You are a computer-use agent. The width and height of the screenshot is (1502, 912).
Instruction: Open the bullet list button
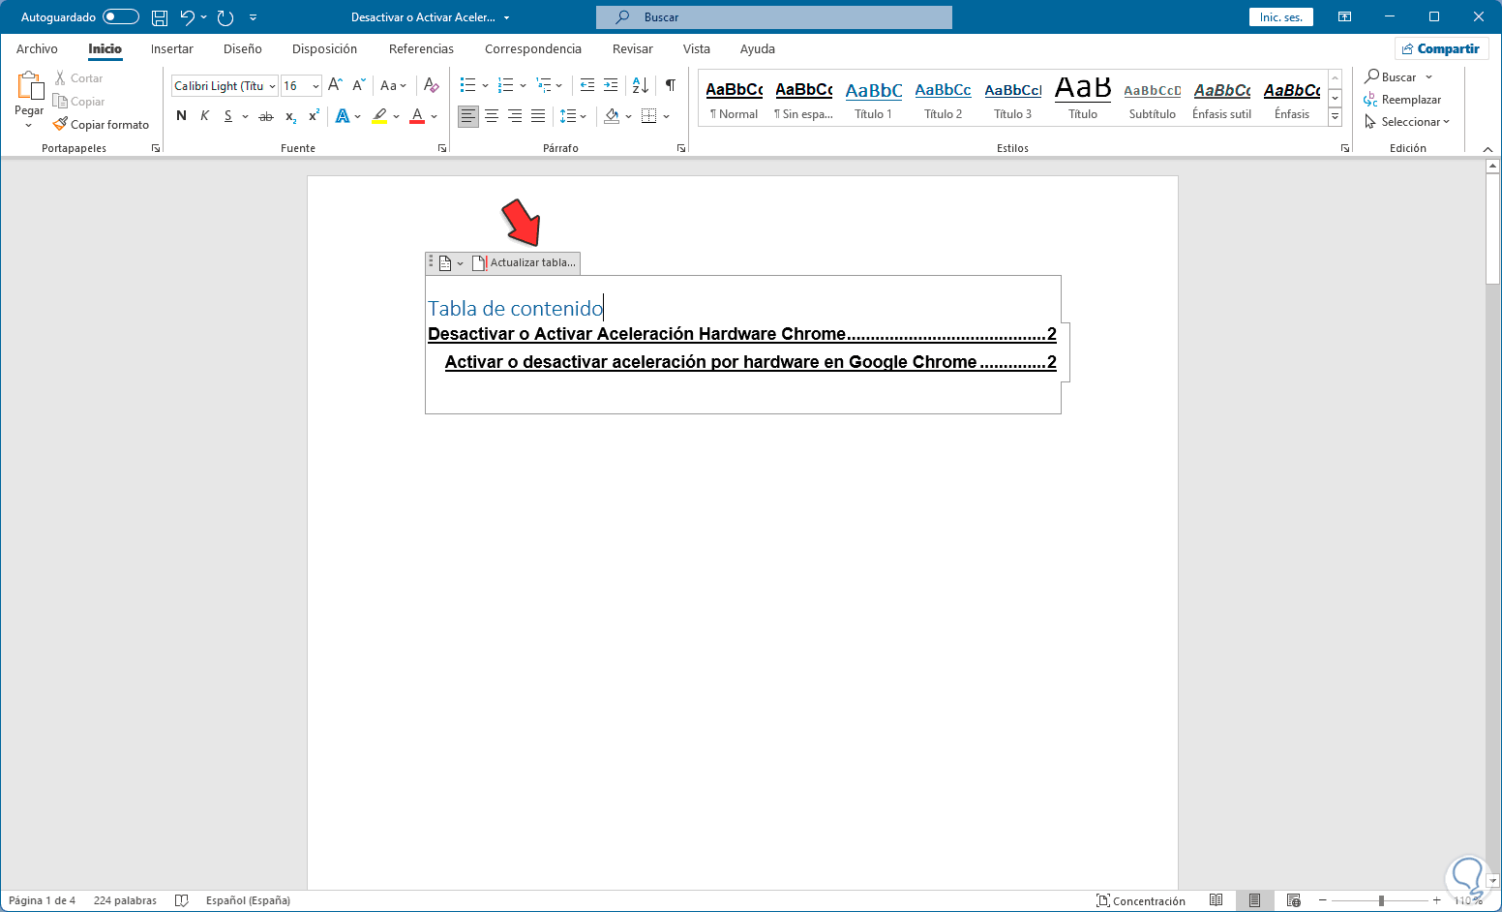[x=468, y=85]
